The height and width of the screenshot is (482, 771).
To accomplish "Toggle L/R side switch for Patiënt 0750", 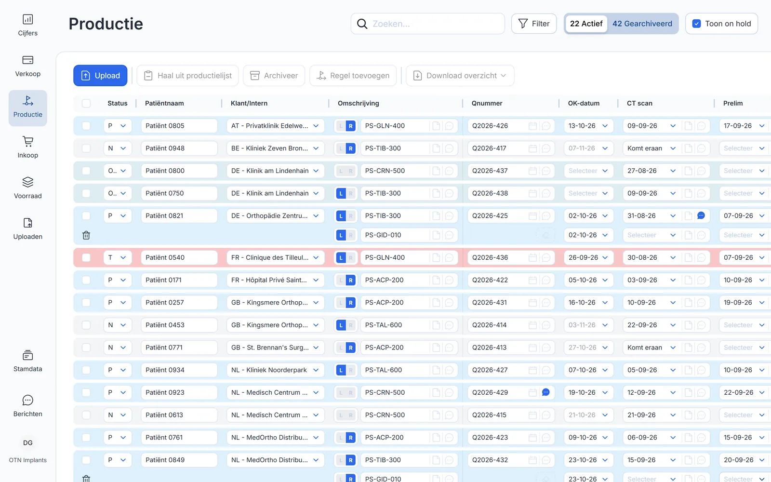I will tap(346, 193).
